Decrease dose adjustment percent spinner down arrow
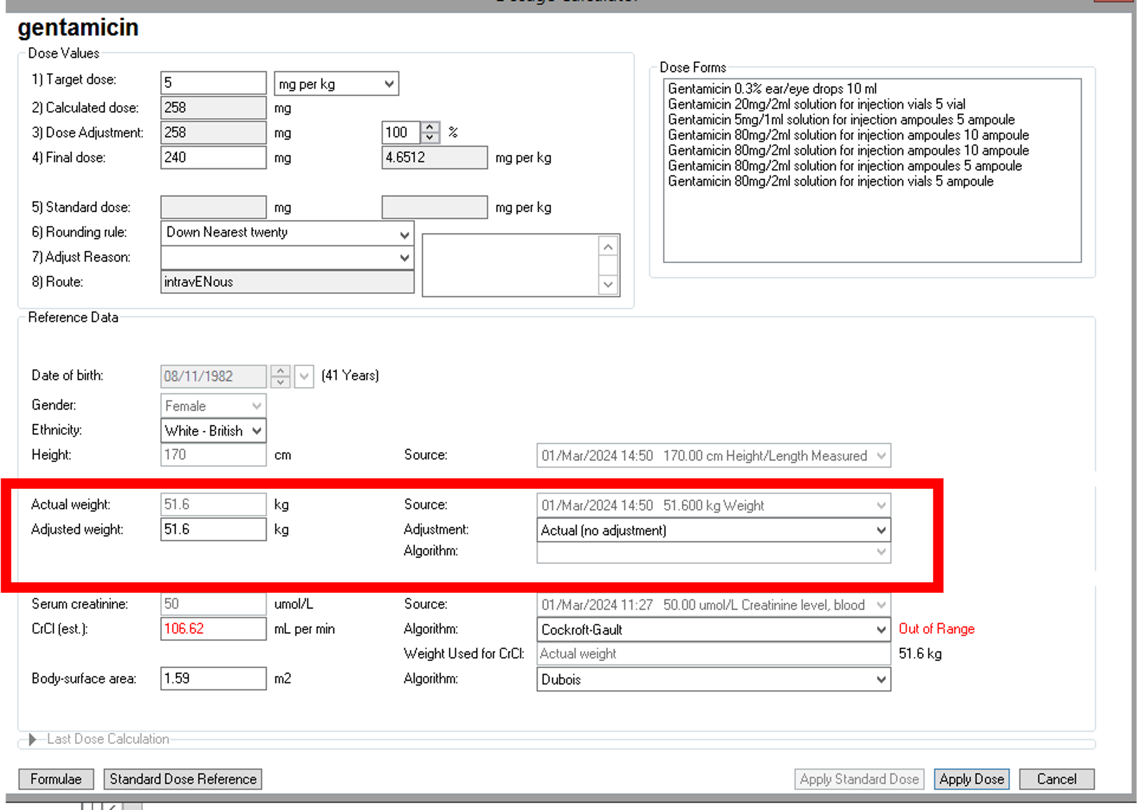Image resolution: width=1138 pixels, height=810 pixels. pos(430,137)
